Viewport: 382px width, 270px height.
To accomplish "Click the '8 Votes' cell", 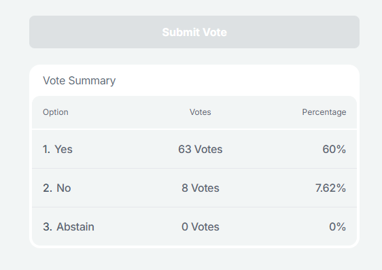I will pos(201,188).
